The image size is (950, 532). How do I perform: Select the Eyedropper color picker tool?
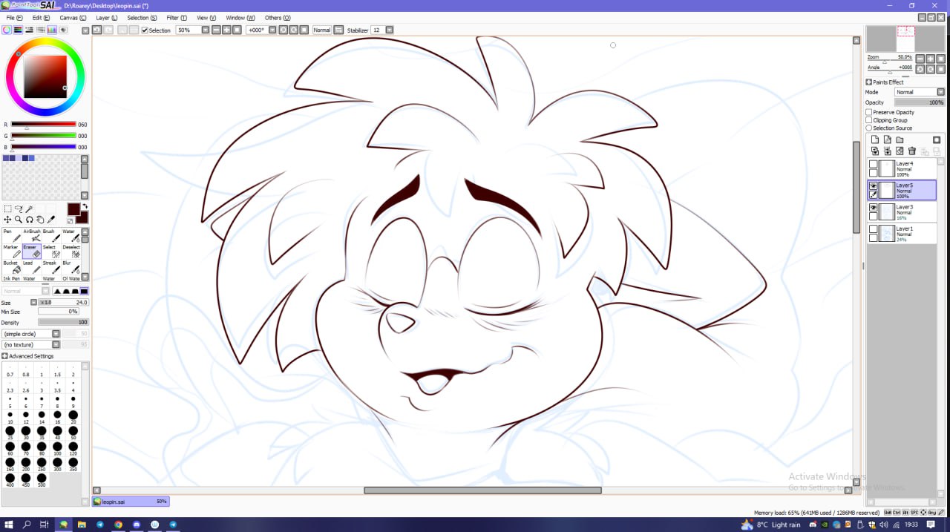point(51,220)
